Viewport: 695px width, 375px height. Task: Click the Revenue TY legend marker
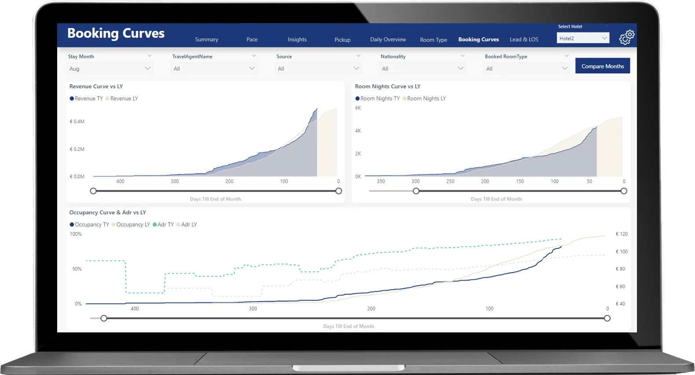72,98
